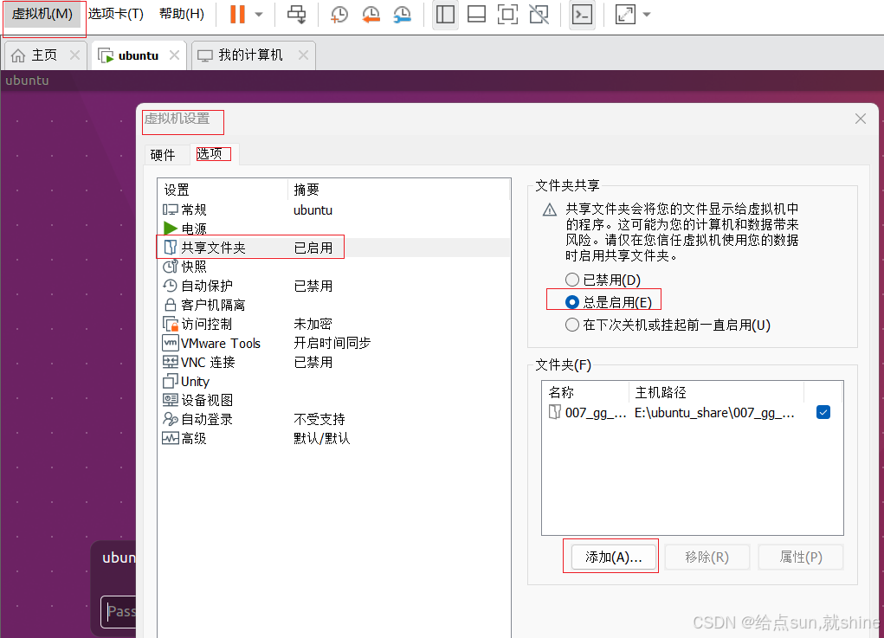Close the ubuntu tab

(174, 55)
